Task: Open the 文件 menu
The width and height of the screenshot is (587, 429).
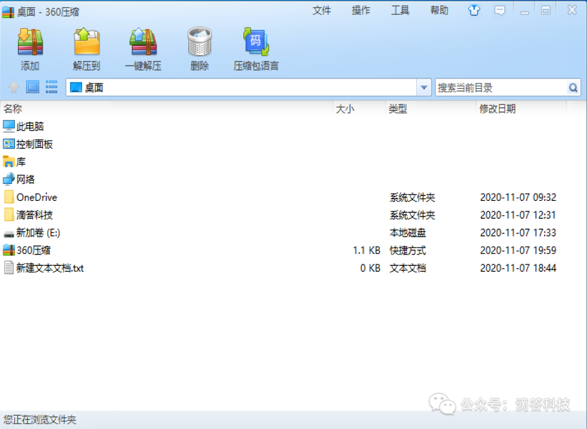Action: [322, 10]
